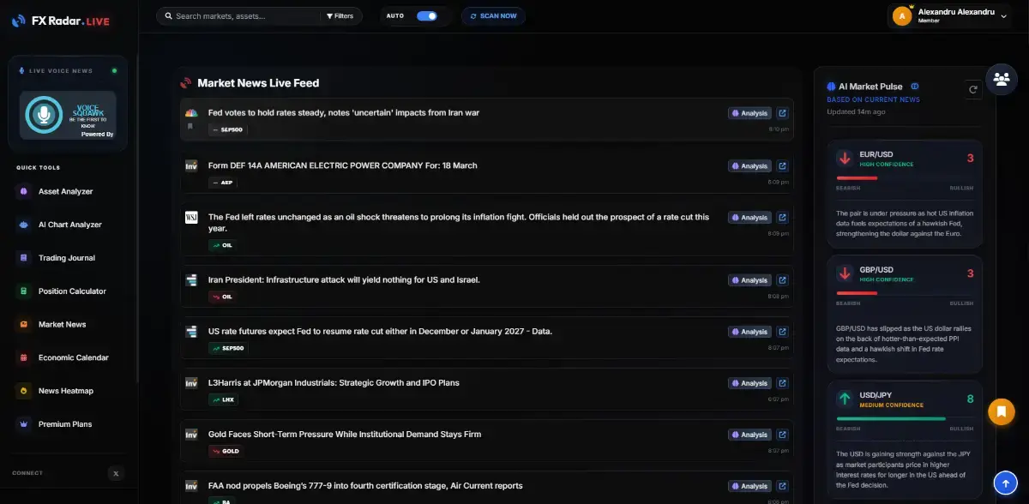This screenshot has width=1029, height=504.
Task: Click the EUR/USD bearish-bullish sentiment bar
Action: (x=905, y=178)
